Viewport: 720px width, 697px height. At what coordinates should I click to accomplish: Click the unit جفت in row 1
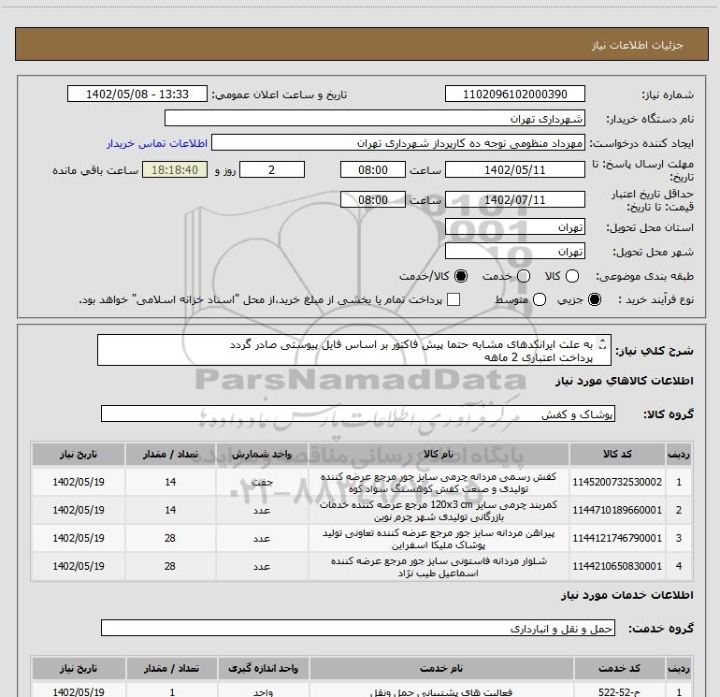(x=262, y=482)
